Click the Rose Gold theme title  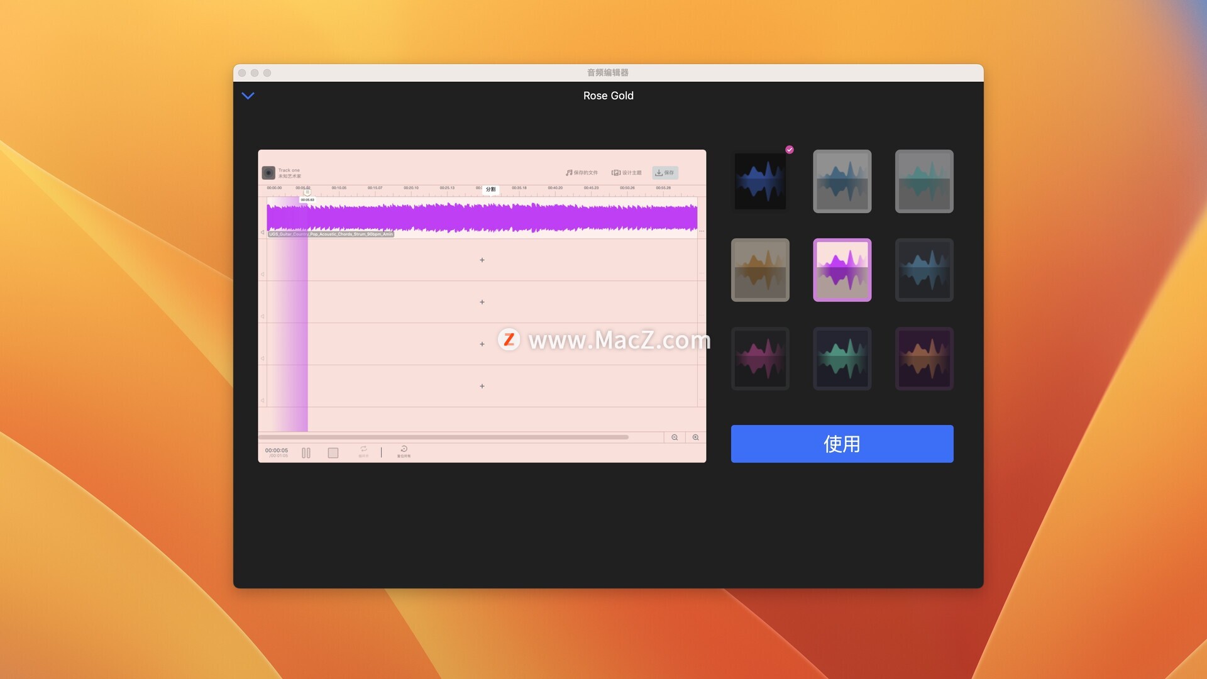coord(609,96)
